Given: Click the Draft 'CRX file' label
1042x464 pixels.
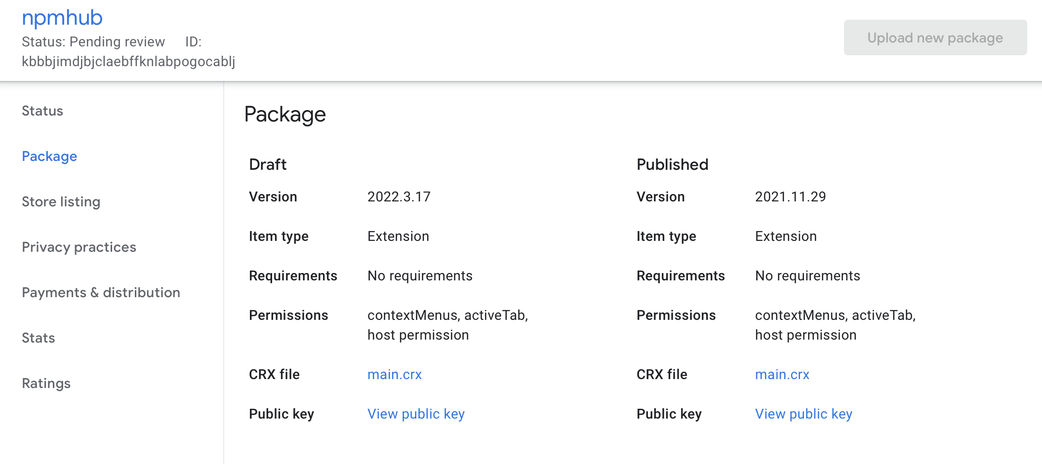Looking at the screenshot, I should 275,375.
